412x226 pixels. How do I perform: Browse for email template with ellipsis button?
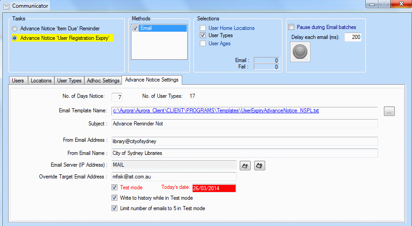click(x=389, y=111)
